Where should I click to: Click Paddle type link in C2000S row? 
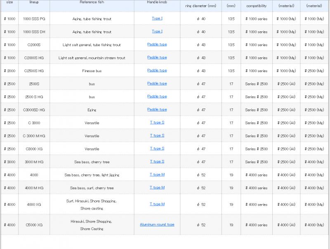[x=157, y=45]
